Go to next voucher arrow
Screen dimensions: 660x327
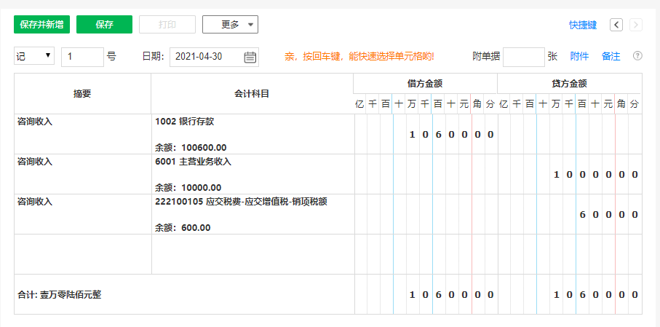pyautogui.click(x=636, y=25)
